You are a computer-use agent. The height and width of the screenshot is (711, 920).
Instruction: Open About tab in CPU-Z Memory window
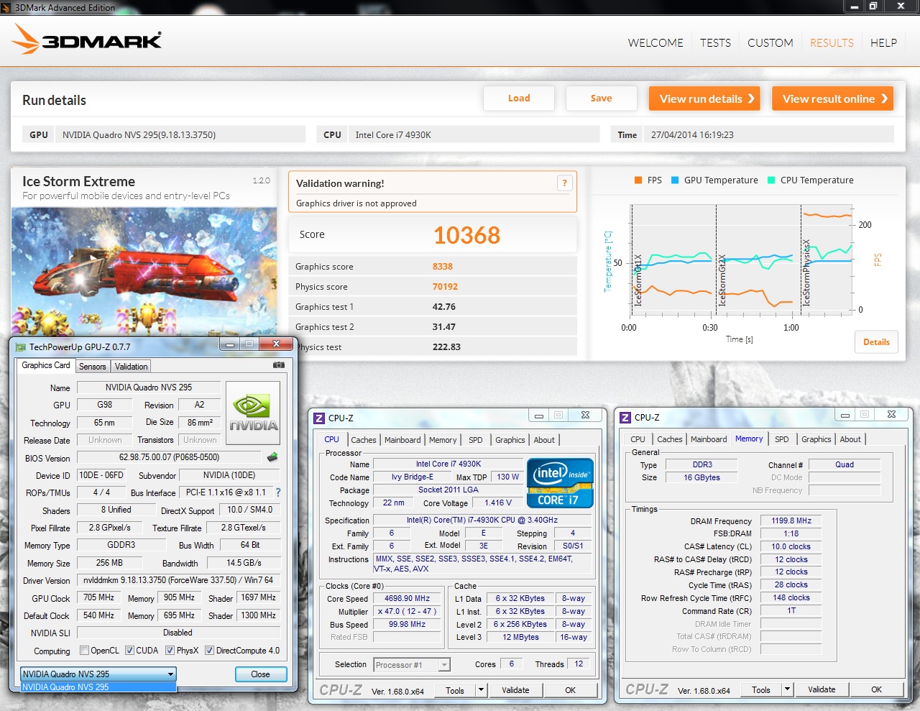(850, 439)
